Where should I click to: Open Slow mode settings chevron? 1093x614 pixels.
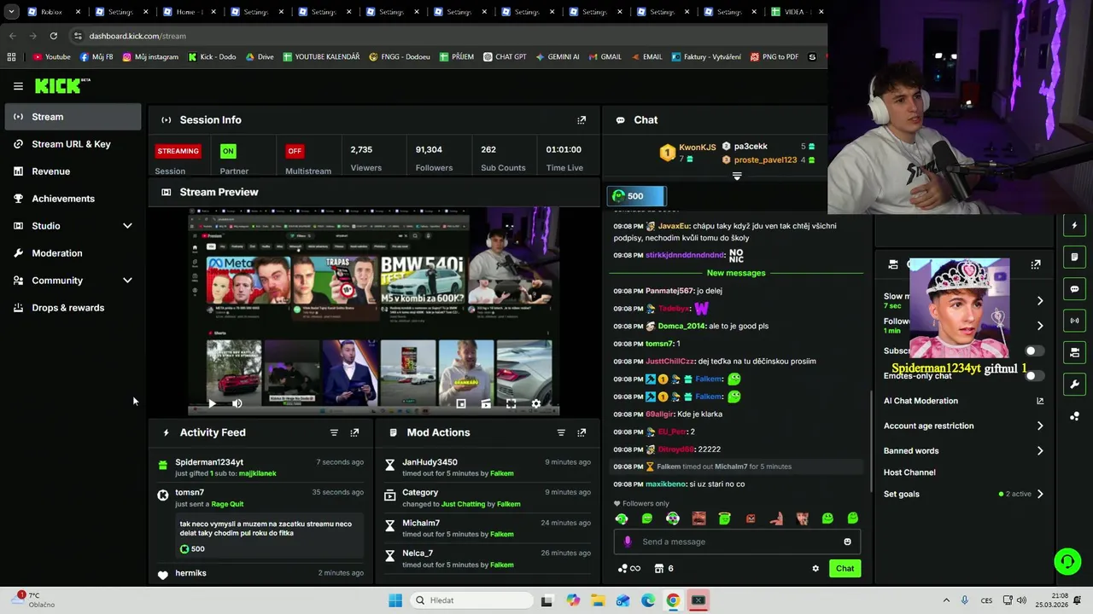[1040, 300]
